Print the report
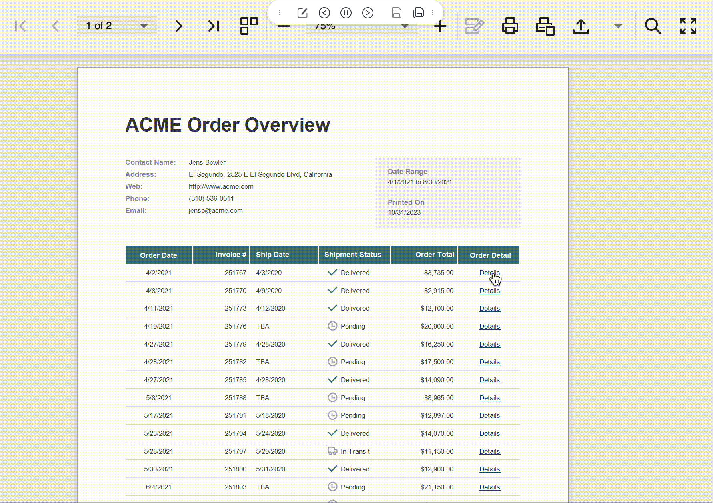 510,26
